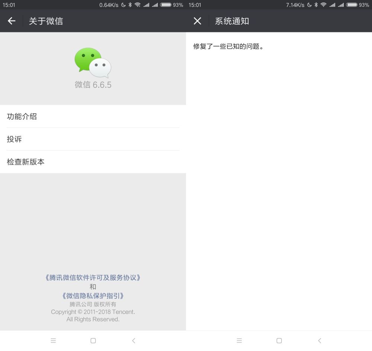Tap the battery icon in left status bar

[166, 5]
